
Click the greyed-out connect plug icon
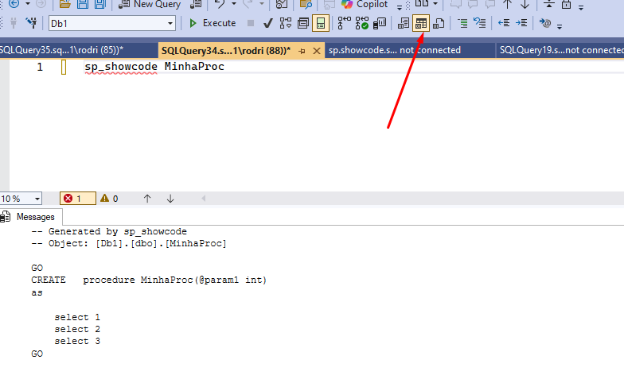[x=14, y=23]
